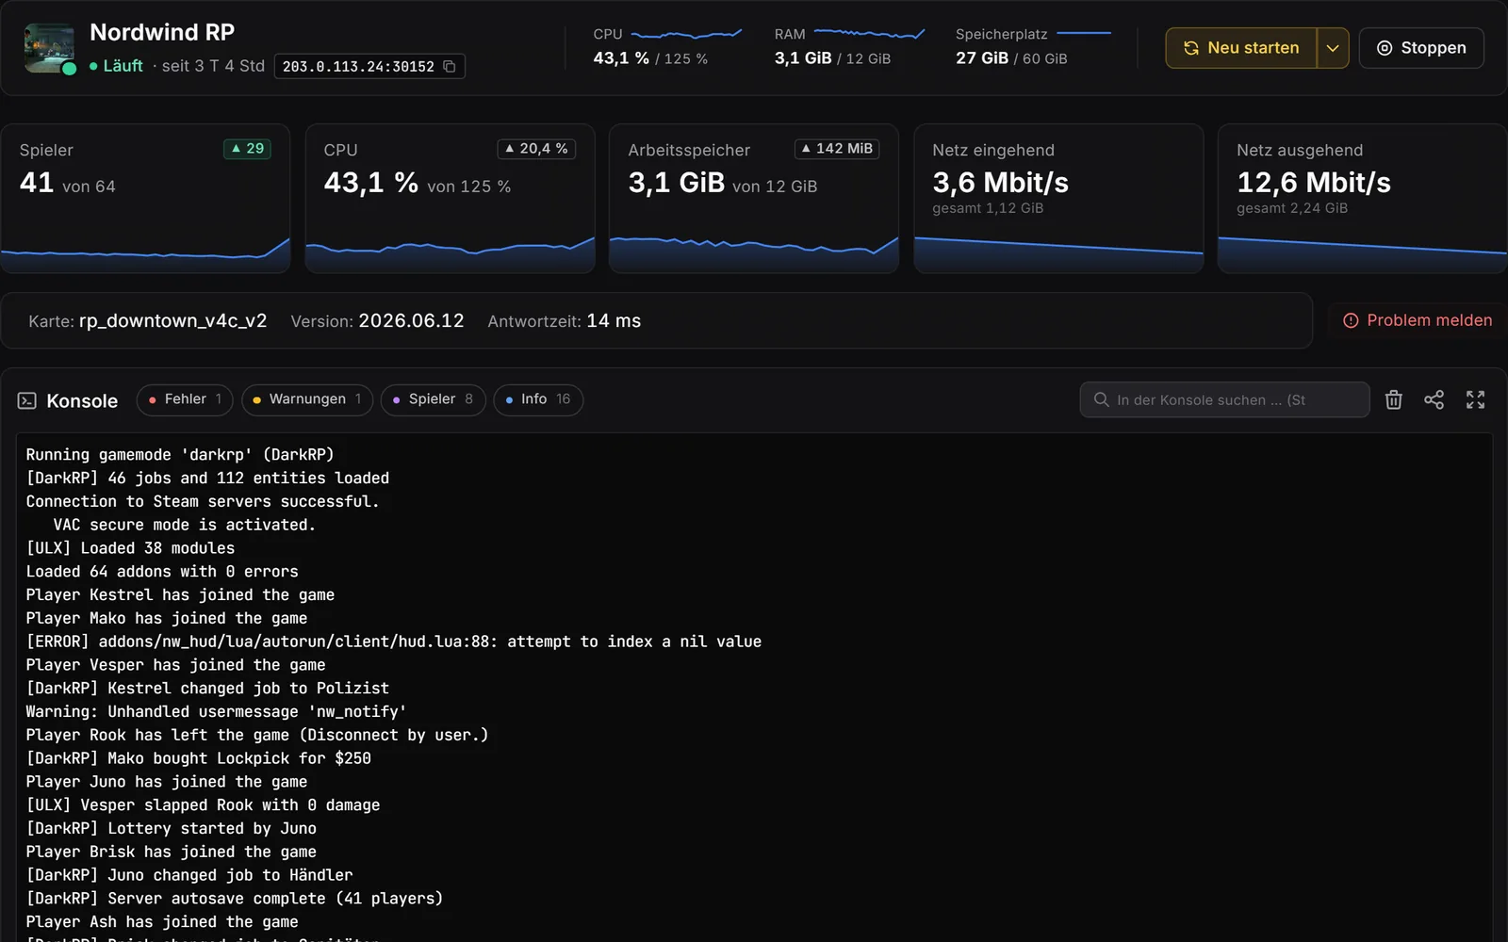Select the Player Kestrel has joined line
This screenshot has width=1508, height=942.
180,595
